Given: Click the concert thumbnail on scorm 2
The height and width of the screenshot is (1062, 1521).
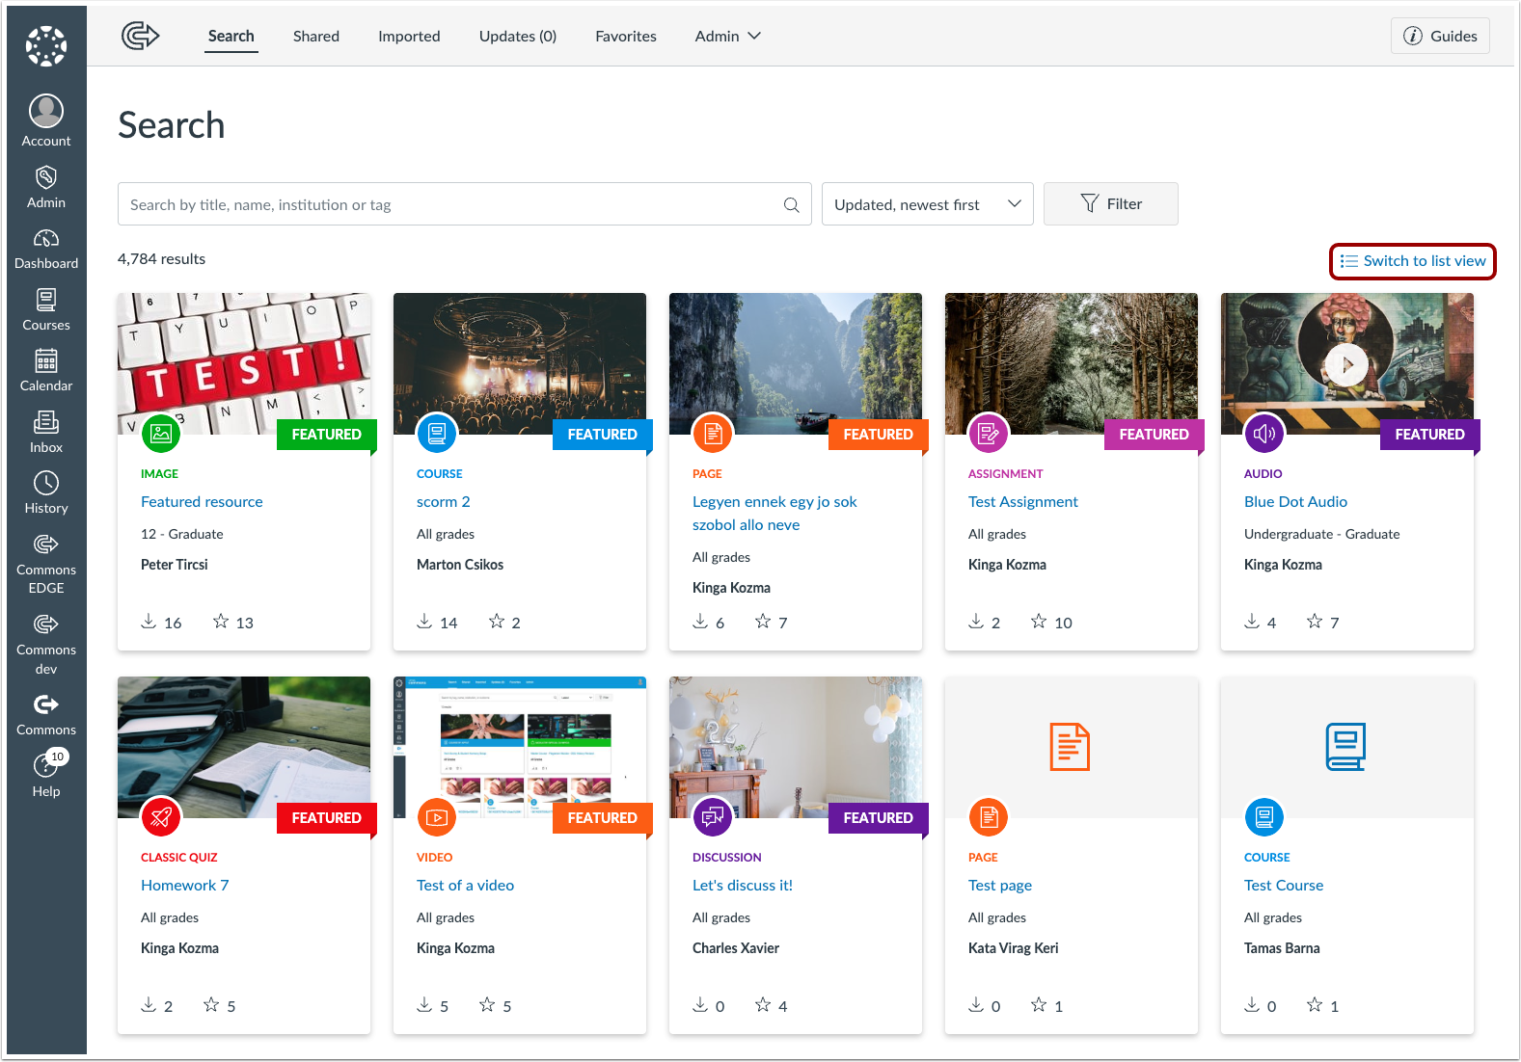Looking at the screenshot, I should tap(520, 363).
